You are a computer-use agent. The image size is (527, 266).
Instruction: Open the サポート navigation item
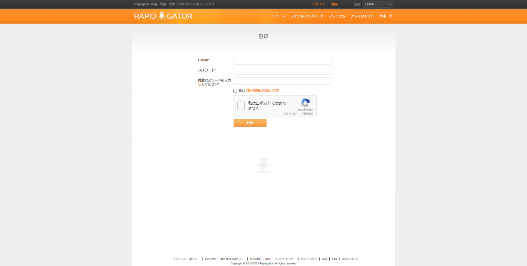click(x=386, y=16)
